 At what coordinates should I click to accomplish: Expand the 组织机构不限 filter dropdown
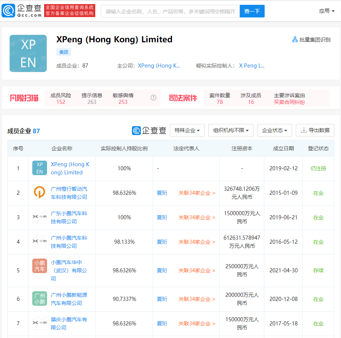tap(231, 130)
